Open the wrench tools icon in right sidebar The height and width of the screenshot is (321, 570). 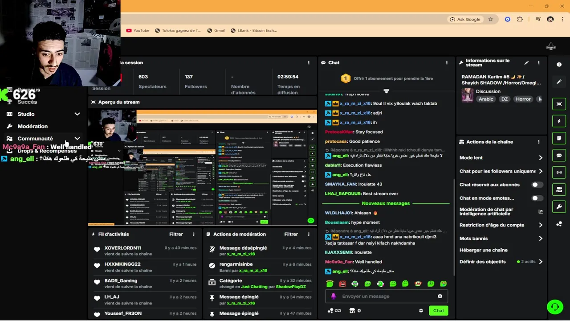[x=559, y=207]
